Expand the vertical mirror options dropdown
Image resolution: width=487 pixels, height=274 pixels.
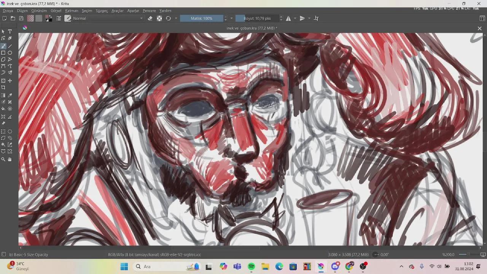click(309, 18)
